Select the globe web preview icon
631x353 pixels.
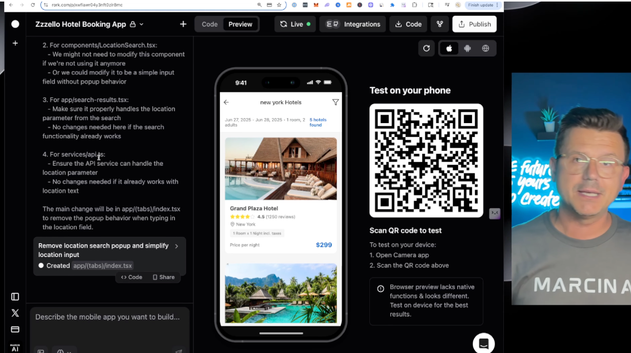[484, 48]
